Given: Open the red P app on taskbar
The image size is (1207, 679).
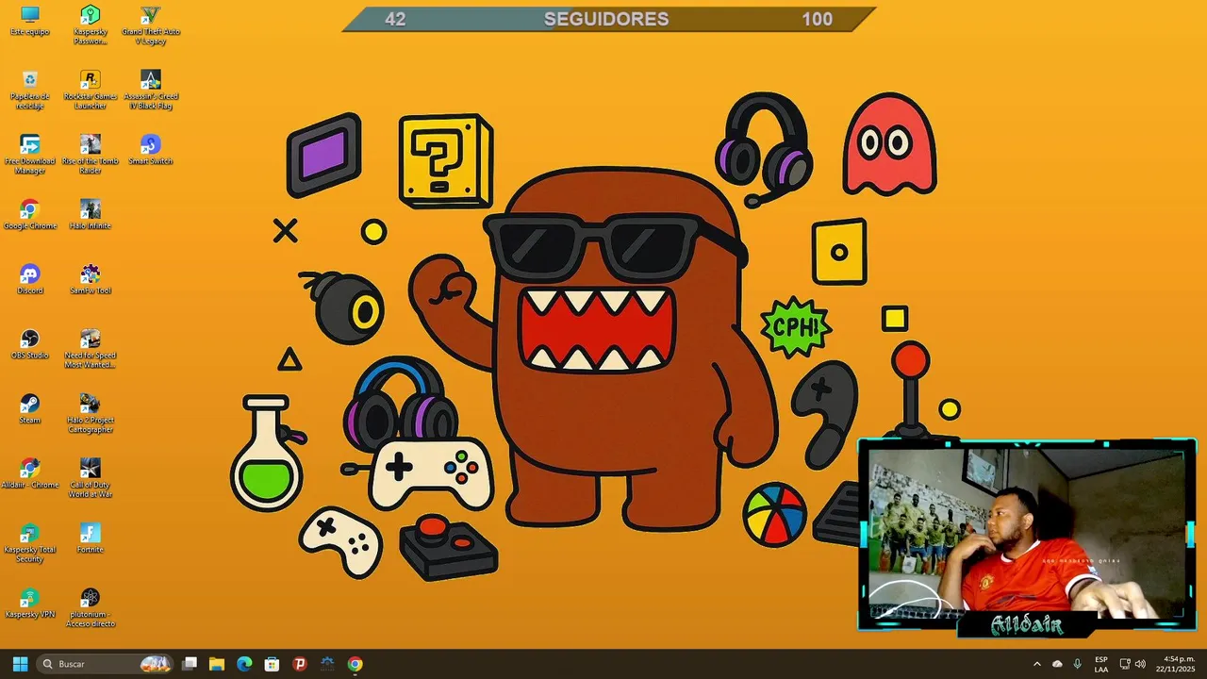Looking at the screenshot, I should coord(300,664).
